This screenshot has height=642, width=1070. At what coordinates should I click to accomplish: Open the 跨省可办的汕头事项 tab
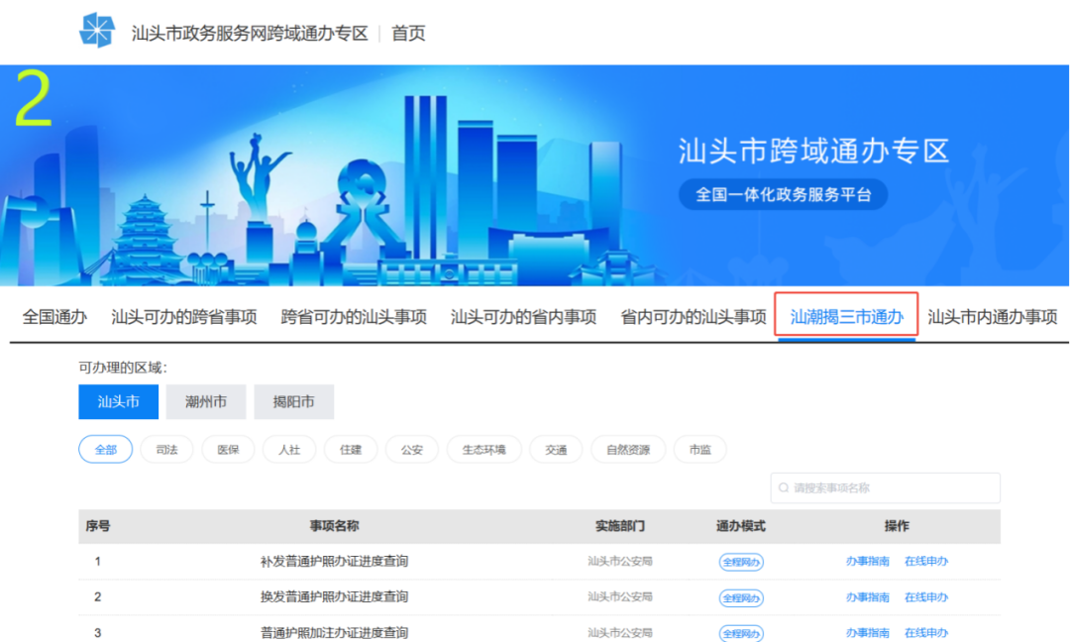pyautogui.click(x=354, y=317)
